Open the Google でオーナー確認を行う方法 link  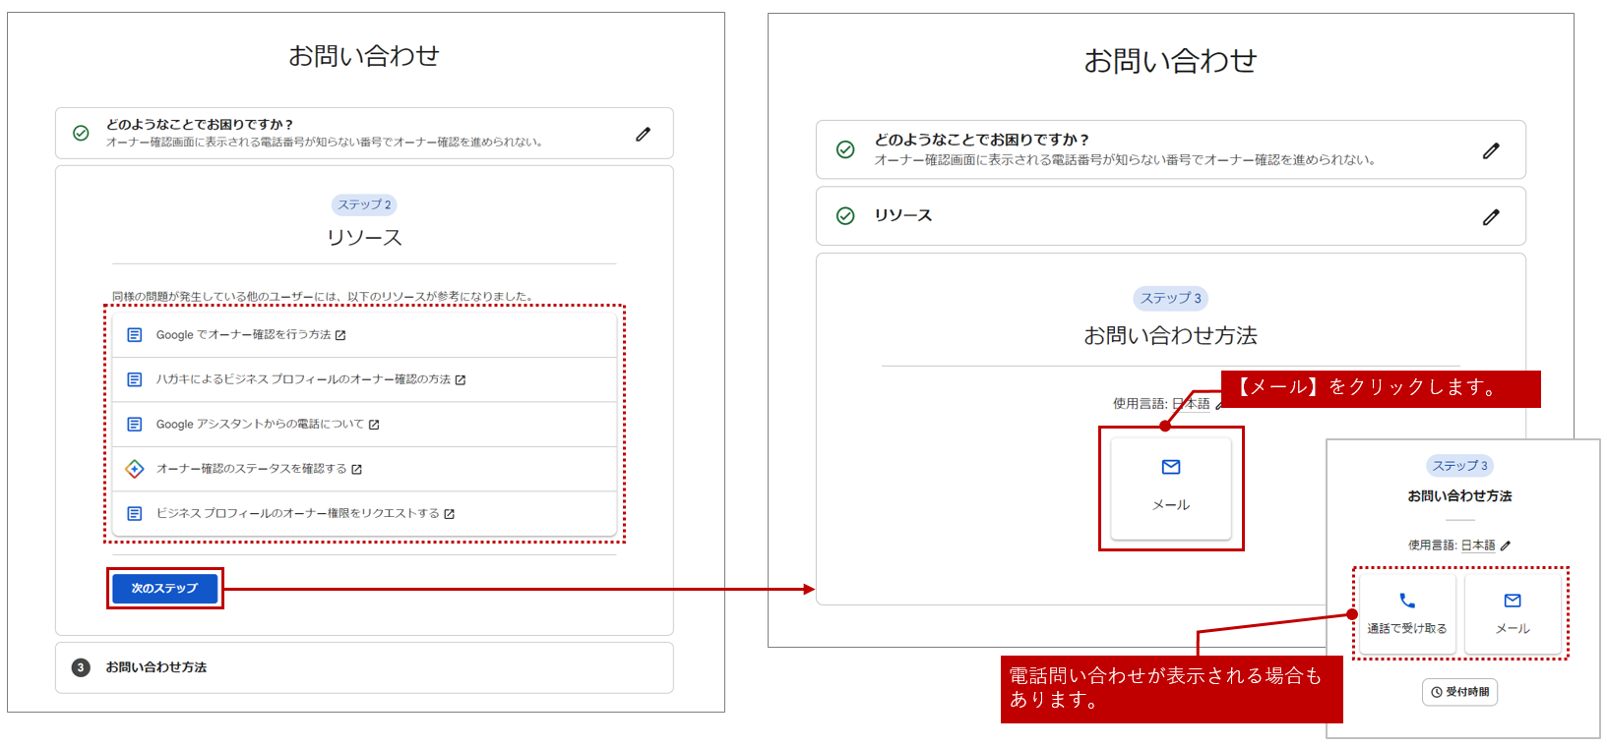[x=243, y=335]
